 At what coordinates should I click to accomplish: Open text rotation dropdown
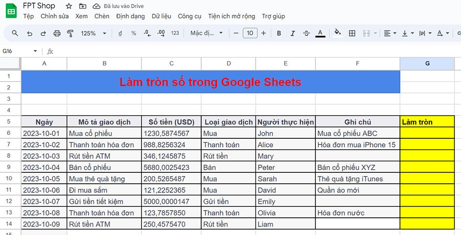pos(443,34)
